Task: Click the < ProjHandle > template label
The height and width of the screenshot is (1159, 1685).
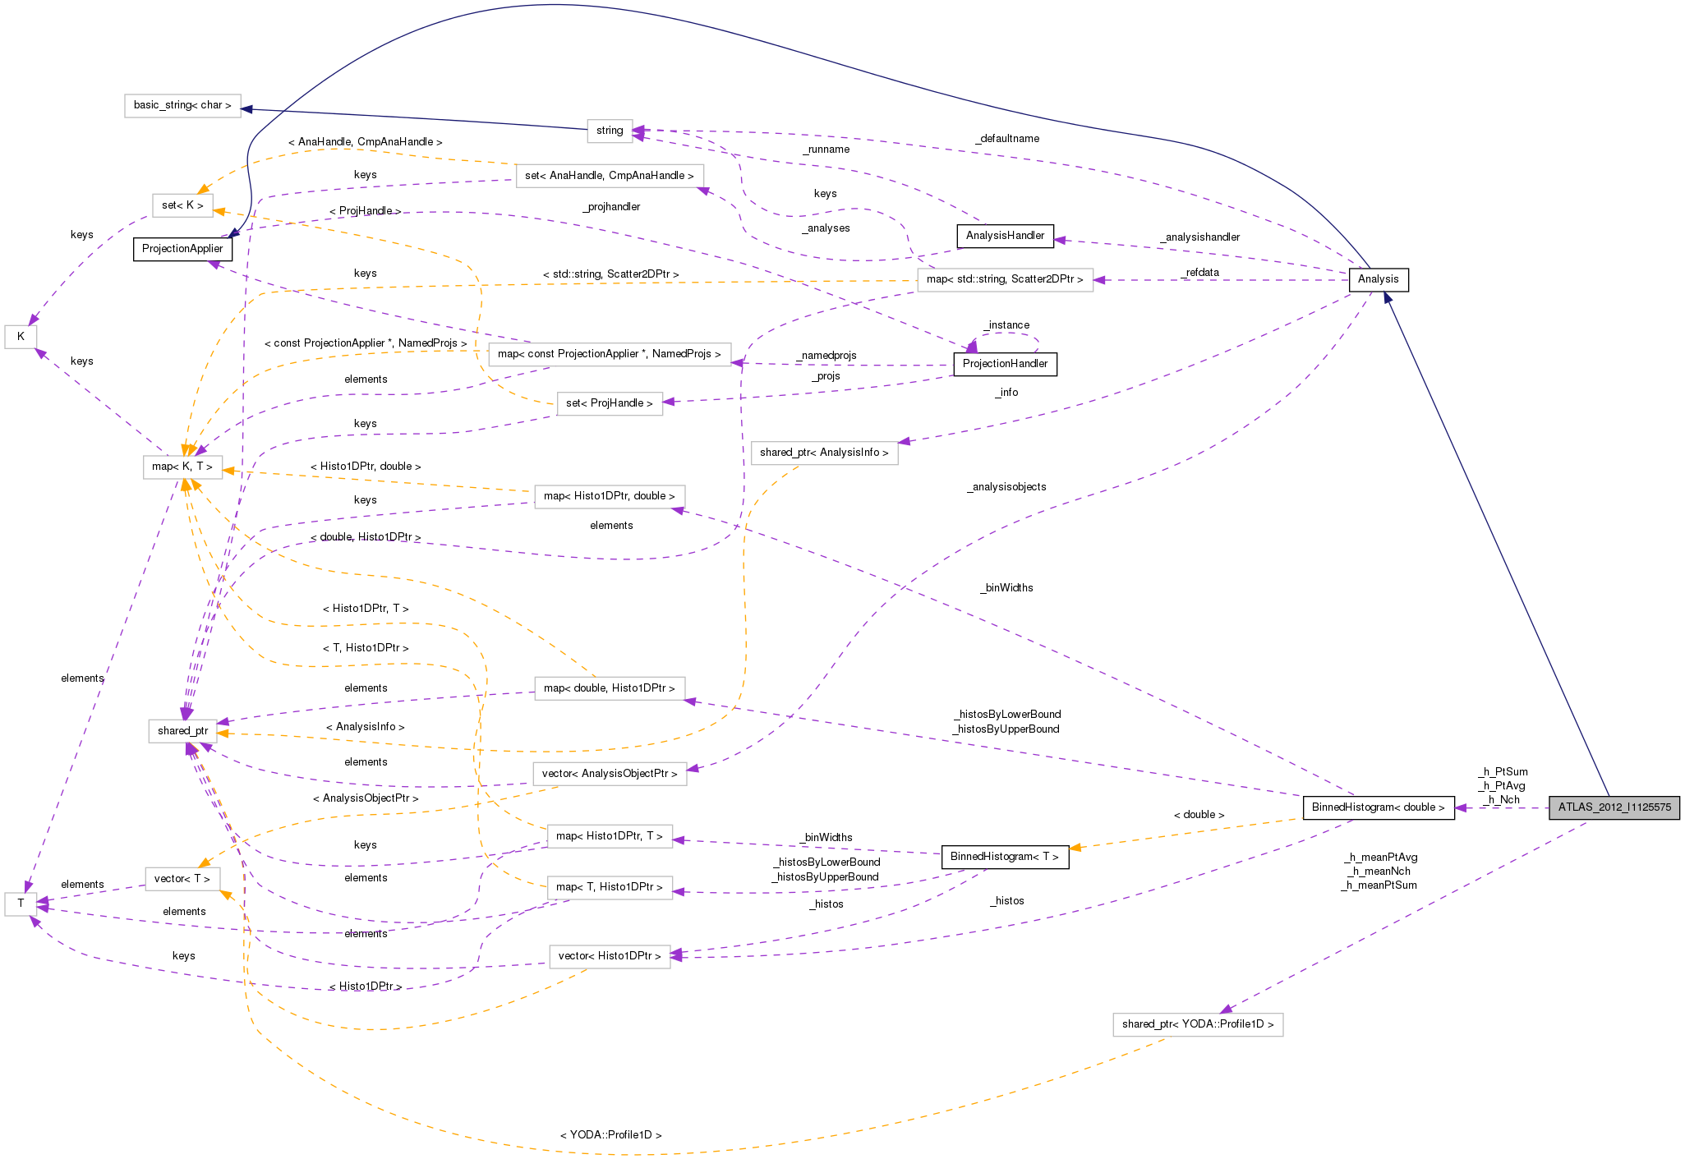Action: [x=366, y=211]
